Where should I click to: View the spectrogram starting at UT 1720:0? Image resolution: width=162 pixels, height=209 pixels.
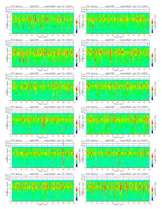point(42,191)
